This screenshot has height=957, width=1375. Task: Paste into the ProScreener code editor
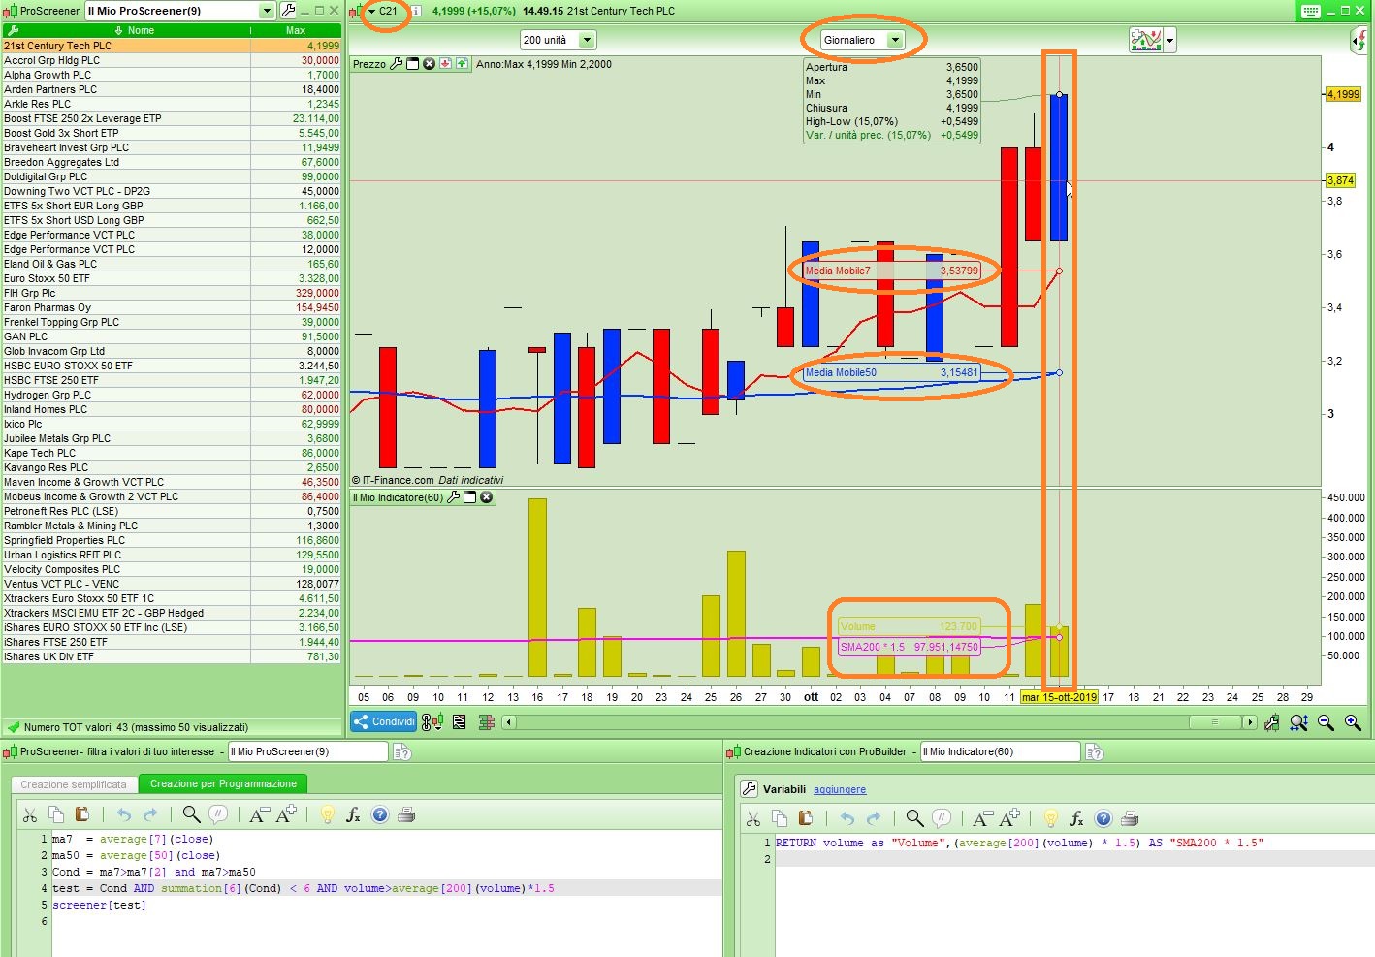click(82, 815)
